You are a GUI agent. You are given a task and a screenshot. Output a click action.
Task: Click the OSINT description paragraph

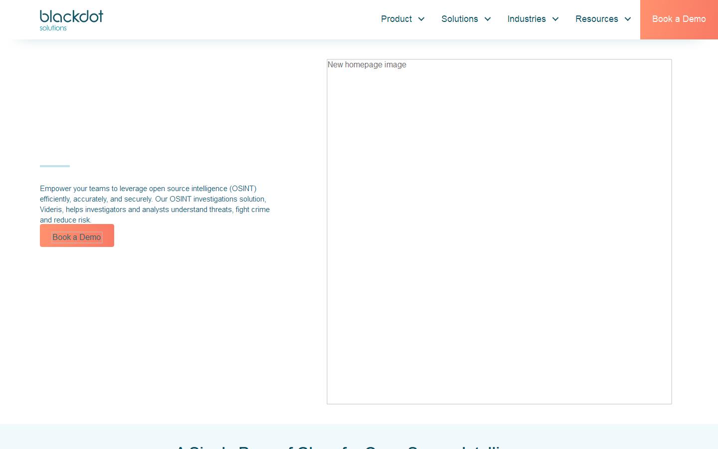pyautogui.click(x=155, y=204)
